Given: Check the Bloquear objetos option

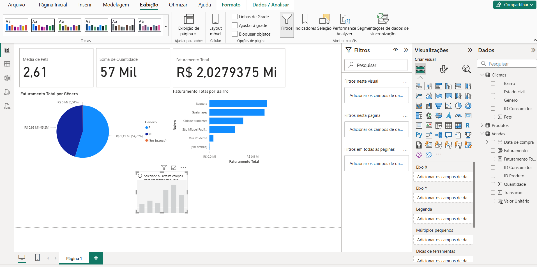Looking at the screenshot, I should [x=235, y=34].
